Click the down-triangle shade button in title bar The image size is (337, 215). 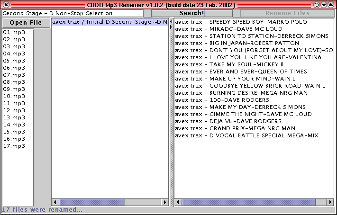click(x=324, y=5)
